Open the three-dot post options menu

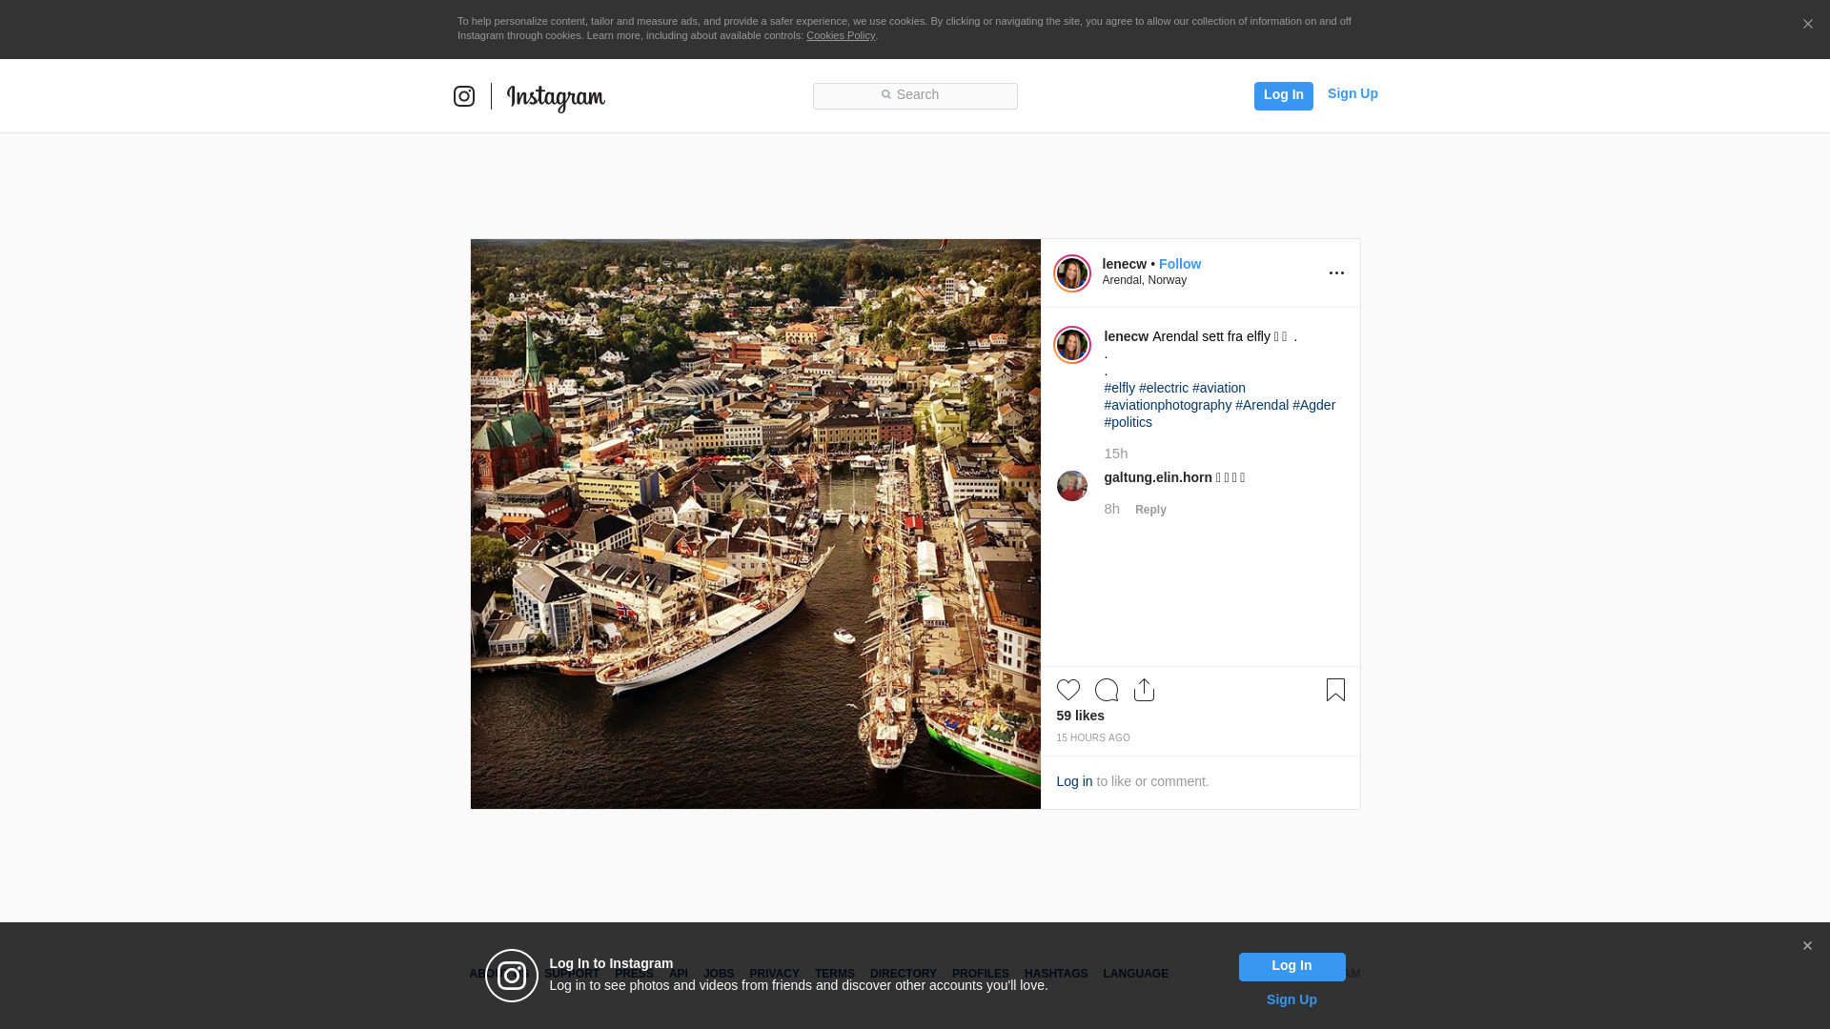pos(1336,273)
